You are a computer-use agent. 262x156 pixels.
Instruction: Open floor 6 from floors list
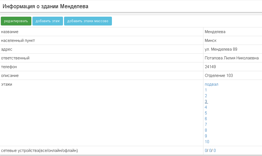pyautogui.click(x=206, y=119)
